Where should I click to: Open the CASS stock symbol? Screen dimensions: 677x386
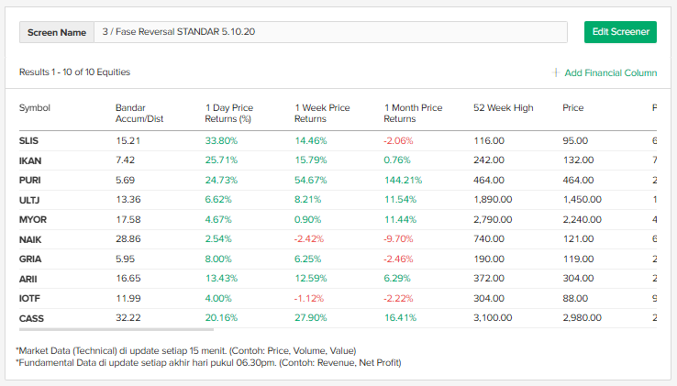pyautogui.click(x=31, y=318)
